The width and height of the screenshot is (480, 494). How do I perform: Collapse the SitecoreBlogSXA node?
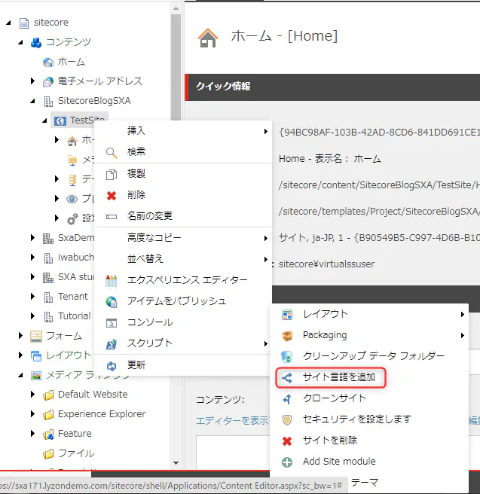click(32, 101)
